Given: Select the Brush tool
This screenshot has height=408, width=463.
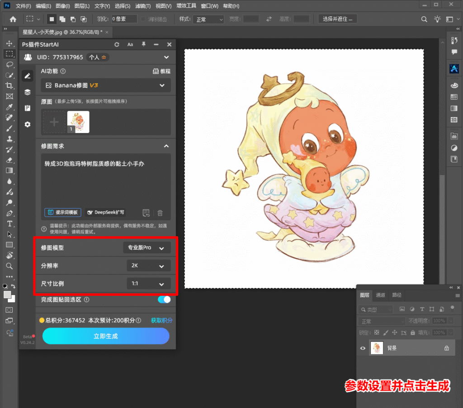Looking at the screenshot, I should point(9,128).
